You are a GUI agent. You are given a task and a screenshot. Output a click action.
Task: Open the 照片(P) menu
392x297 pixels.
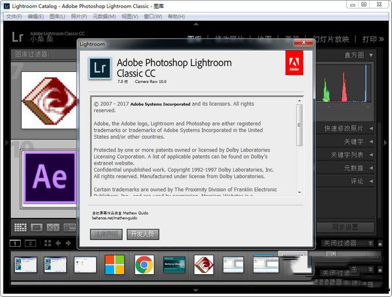79,16
